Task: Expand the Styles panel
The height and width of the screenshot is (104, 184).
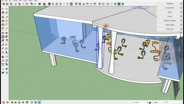Action: point(170,12)
